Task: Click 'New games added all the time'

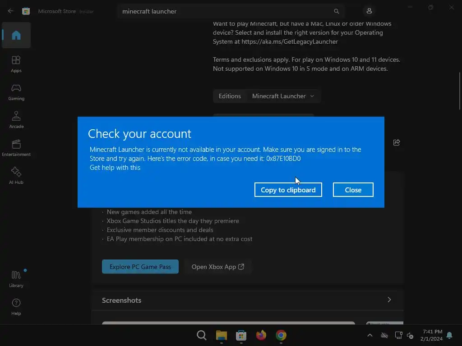Action: tap(149, 212)
